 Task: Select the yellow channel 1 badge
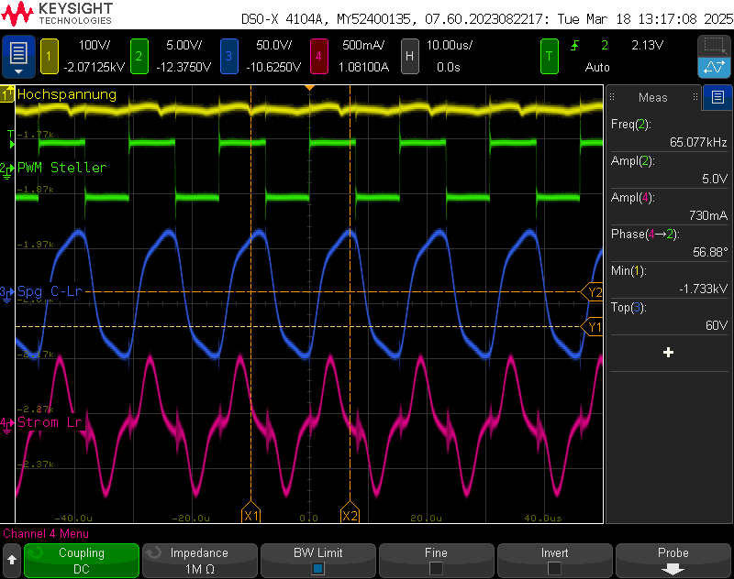coord(49,57)
